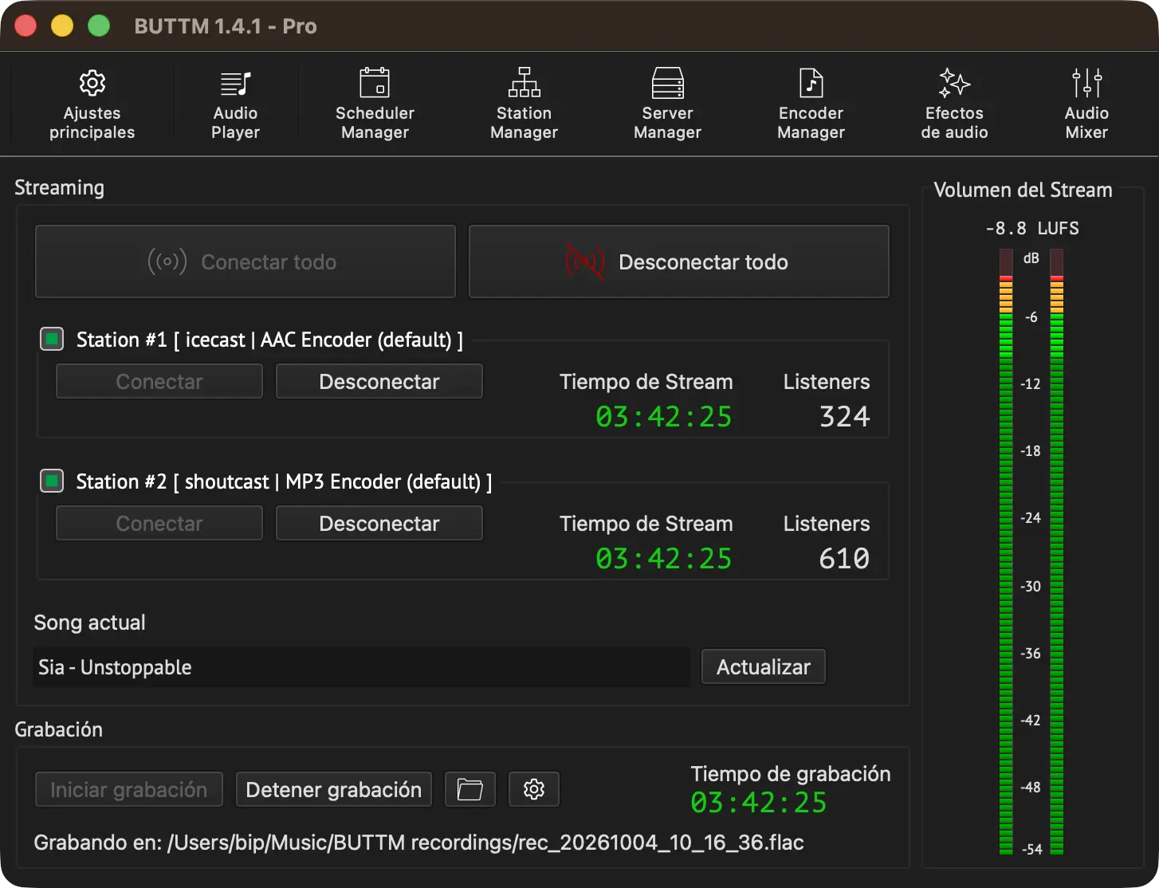Click Conectar todo button
The width and height of the screenshot is (1159, 888).
pyautogui.click(x=246, y=261)
